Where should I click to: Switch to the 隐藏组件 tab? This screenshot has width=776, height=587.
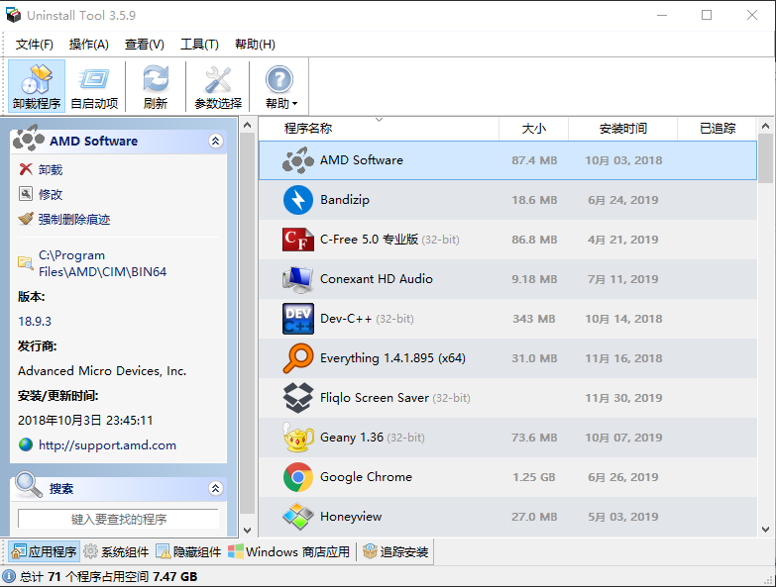point(188,551)
